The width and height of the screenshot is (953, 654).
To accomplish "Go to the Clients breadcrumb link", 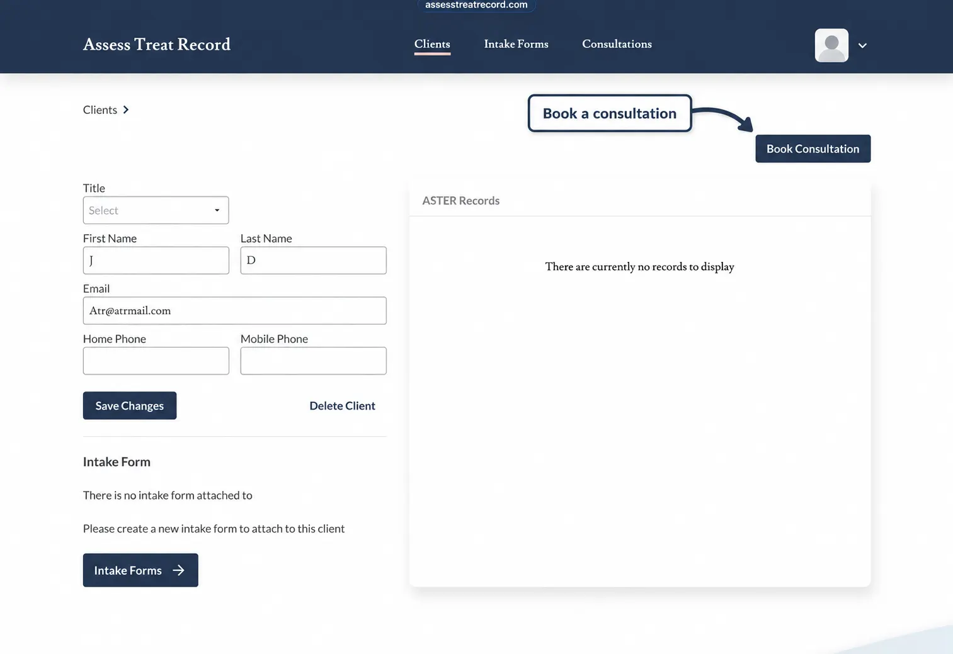I will 100,110.
